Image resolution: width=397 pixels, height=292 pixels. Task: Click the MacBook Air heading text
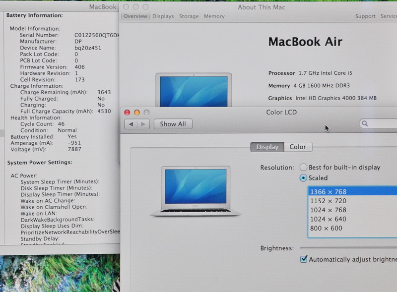coord(305,42)
